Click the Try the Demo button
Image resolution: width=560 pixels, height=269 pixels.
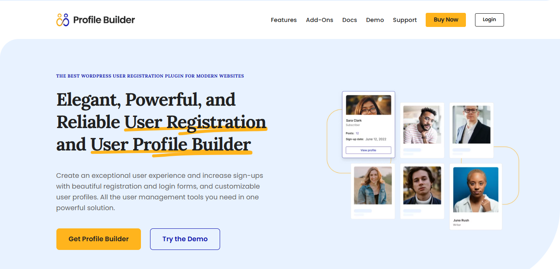click(185, 239)
